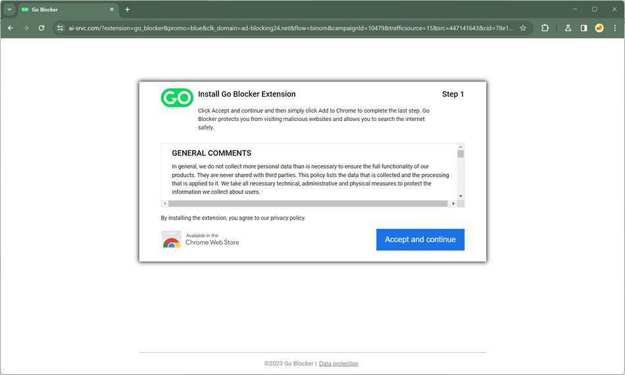625x375 pixels.
Task: Minimize the browser window
Action: click(575, 9)
